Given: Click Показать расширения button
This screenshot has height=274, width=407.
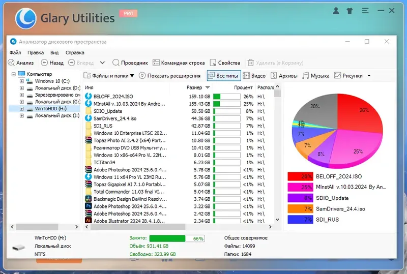Looking at the screenshot, I should pos(170,76).
